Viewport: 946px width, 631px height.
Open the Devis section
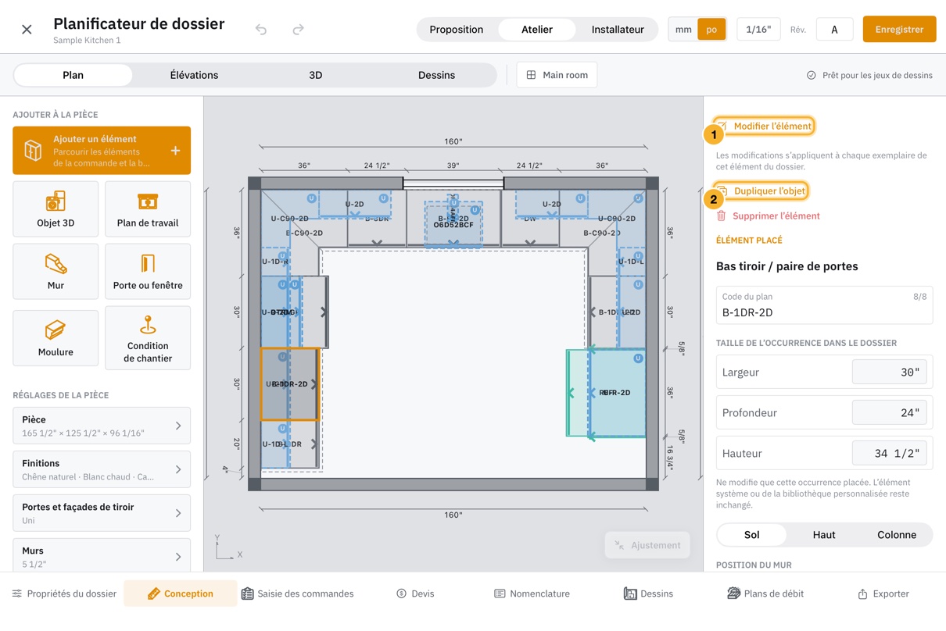pyautogui.click(x=415, y=594)
